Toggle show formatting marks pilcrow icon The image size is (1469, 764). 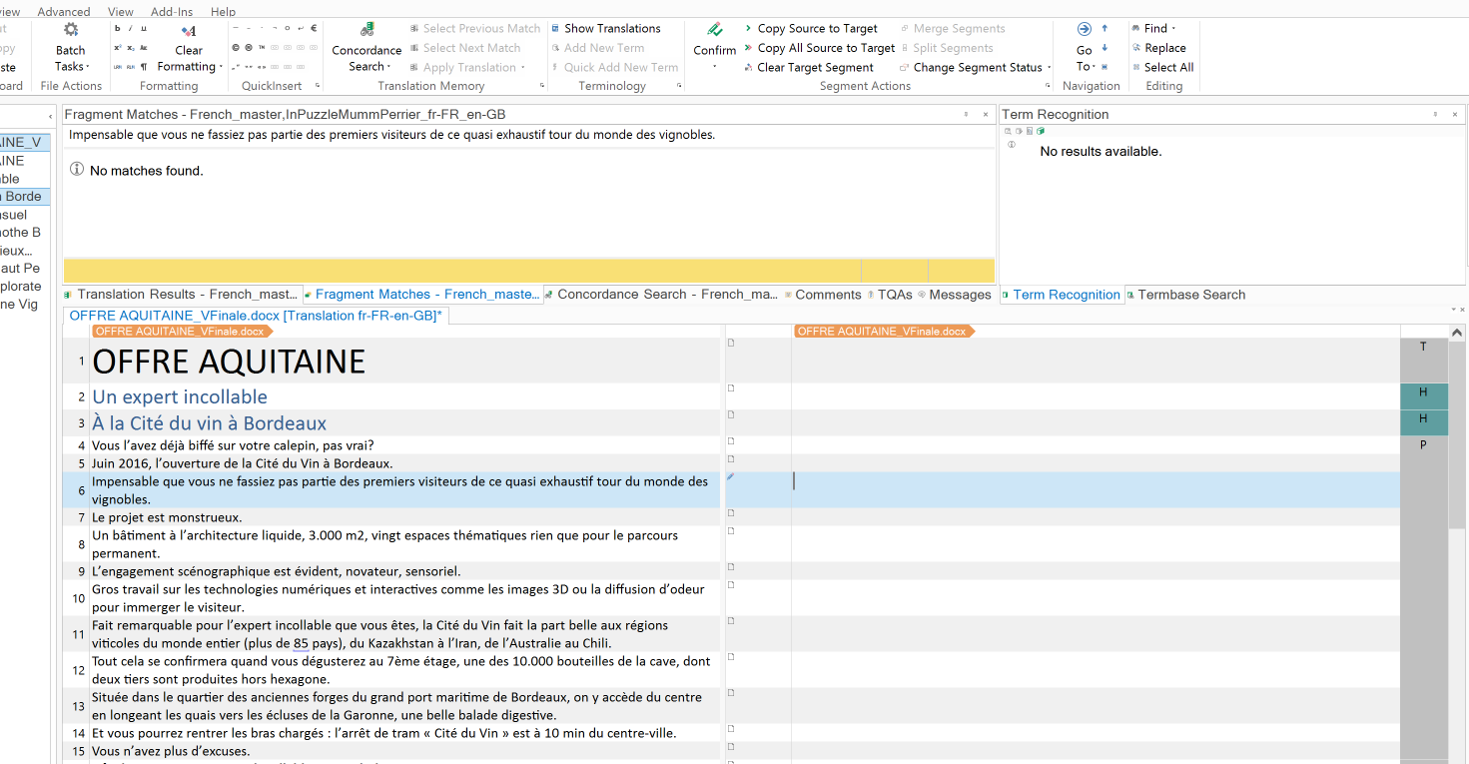[144, 67]
